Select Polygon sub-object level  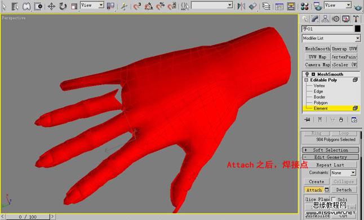click(x=321, y=103)
